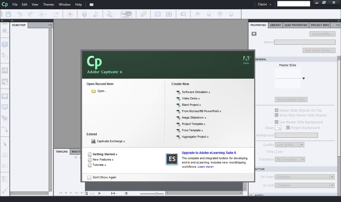Click the question slide grid icon

click(x=158, y=14)
